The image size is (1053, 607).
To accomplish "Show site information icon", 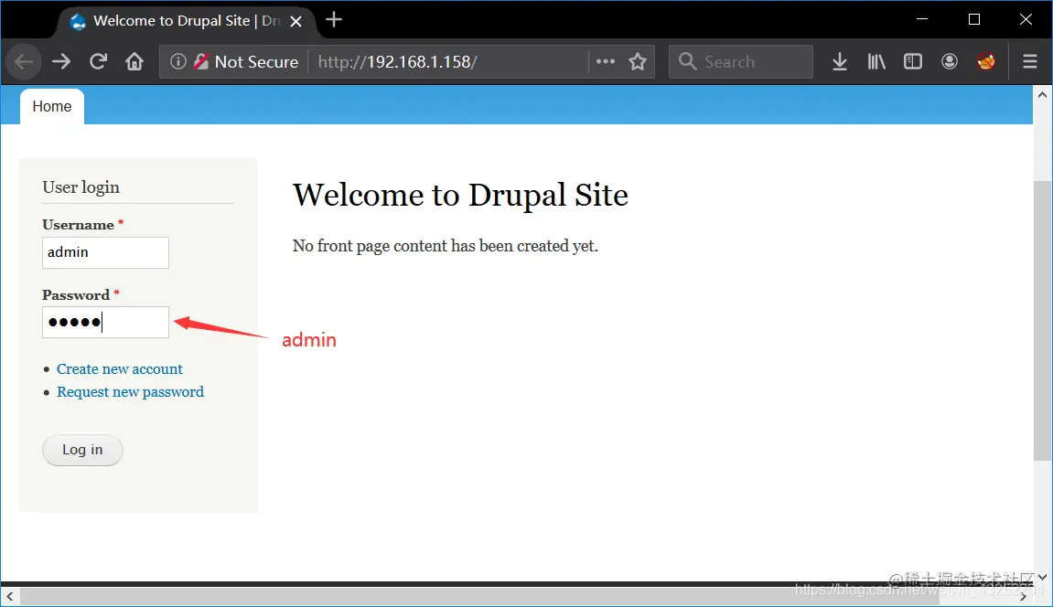I will coord(178,62).
